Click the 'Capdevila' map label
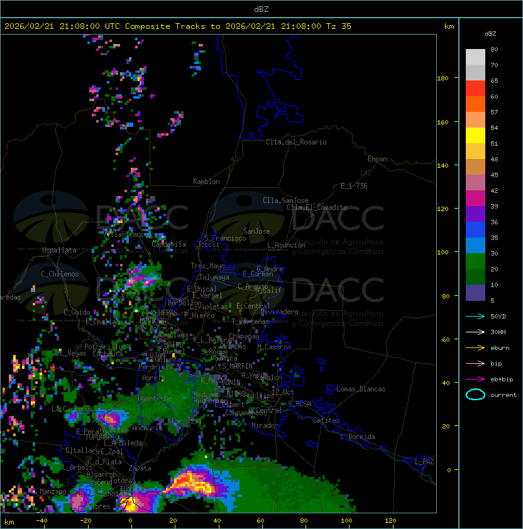 pos(168,244)
